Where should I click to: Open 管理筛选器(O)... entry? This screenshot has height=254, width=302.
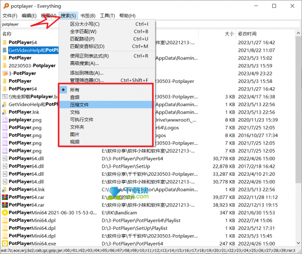click(x=107, y=81)
